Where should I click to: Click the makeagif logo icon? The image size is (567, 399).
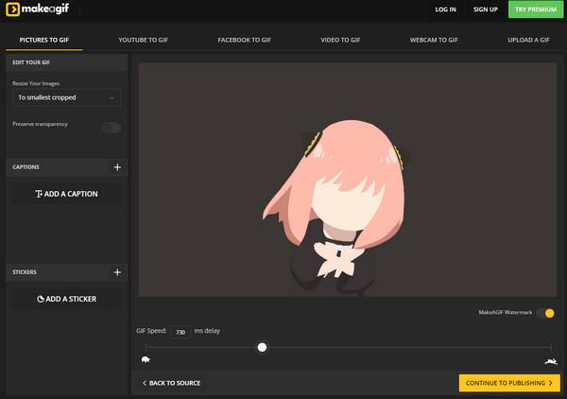tap(12, 9)
